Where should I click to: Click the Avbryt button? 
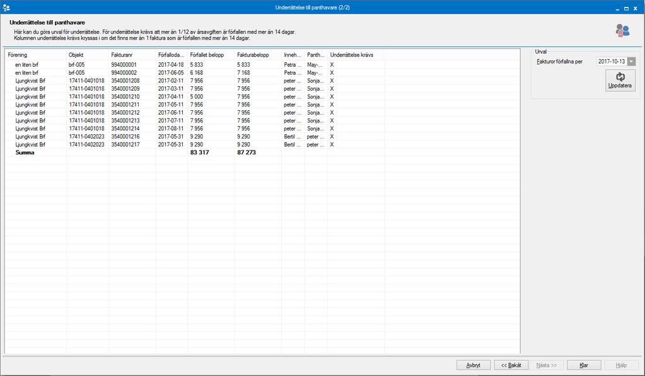(474, 365)
